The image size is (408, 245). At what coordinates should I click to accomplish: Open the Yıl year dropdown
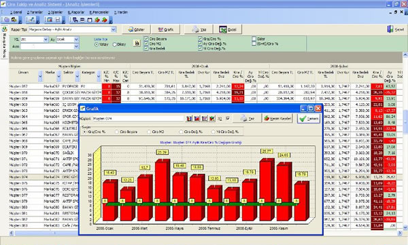click(x=46, y=39)
